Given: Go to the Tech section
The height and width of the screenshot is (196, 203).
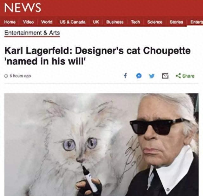Looking at the screenshot, I should tap(135, 22).
